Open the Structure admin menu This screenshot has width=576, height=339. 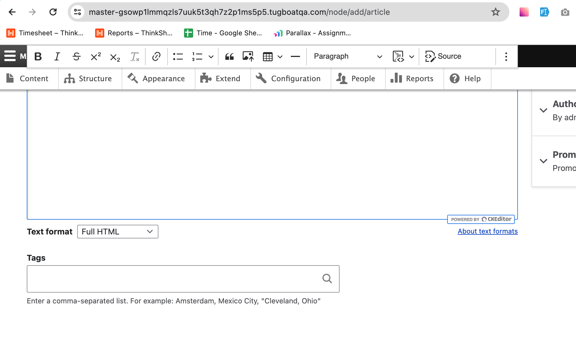[x=90, y=79]
